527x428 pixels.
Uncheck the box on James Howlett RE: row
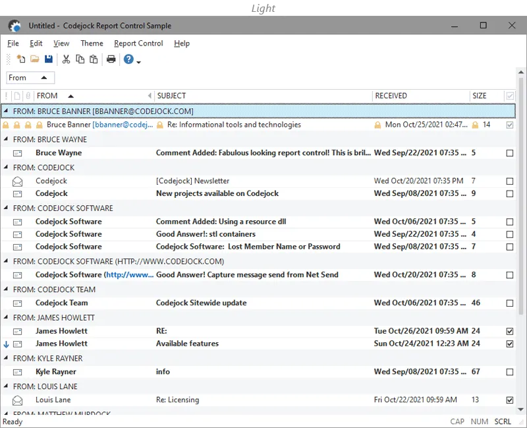509,332
